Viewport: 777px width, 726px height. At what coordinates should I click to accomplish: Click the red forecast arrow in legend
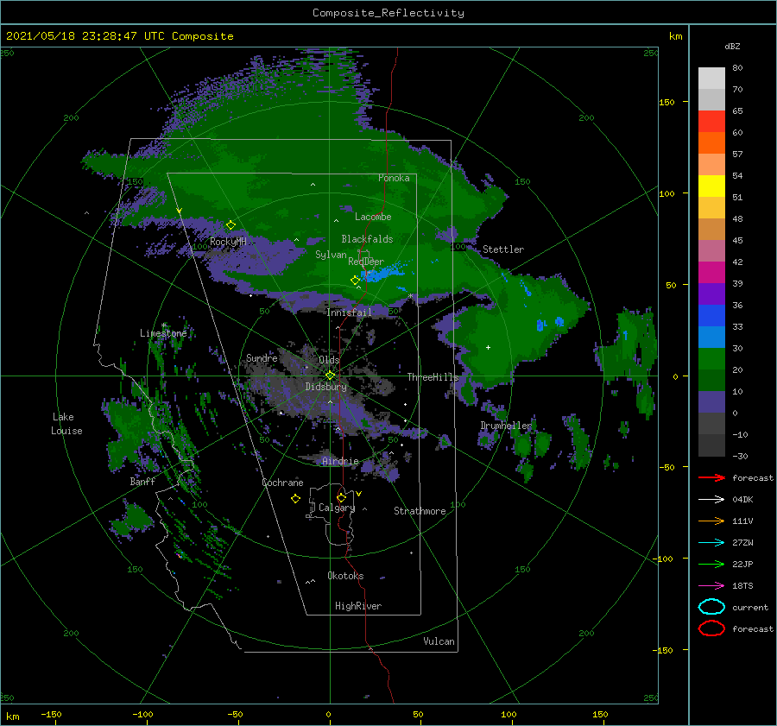[x=711, y=477]
